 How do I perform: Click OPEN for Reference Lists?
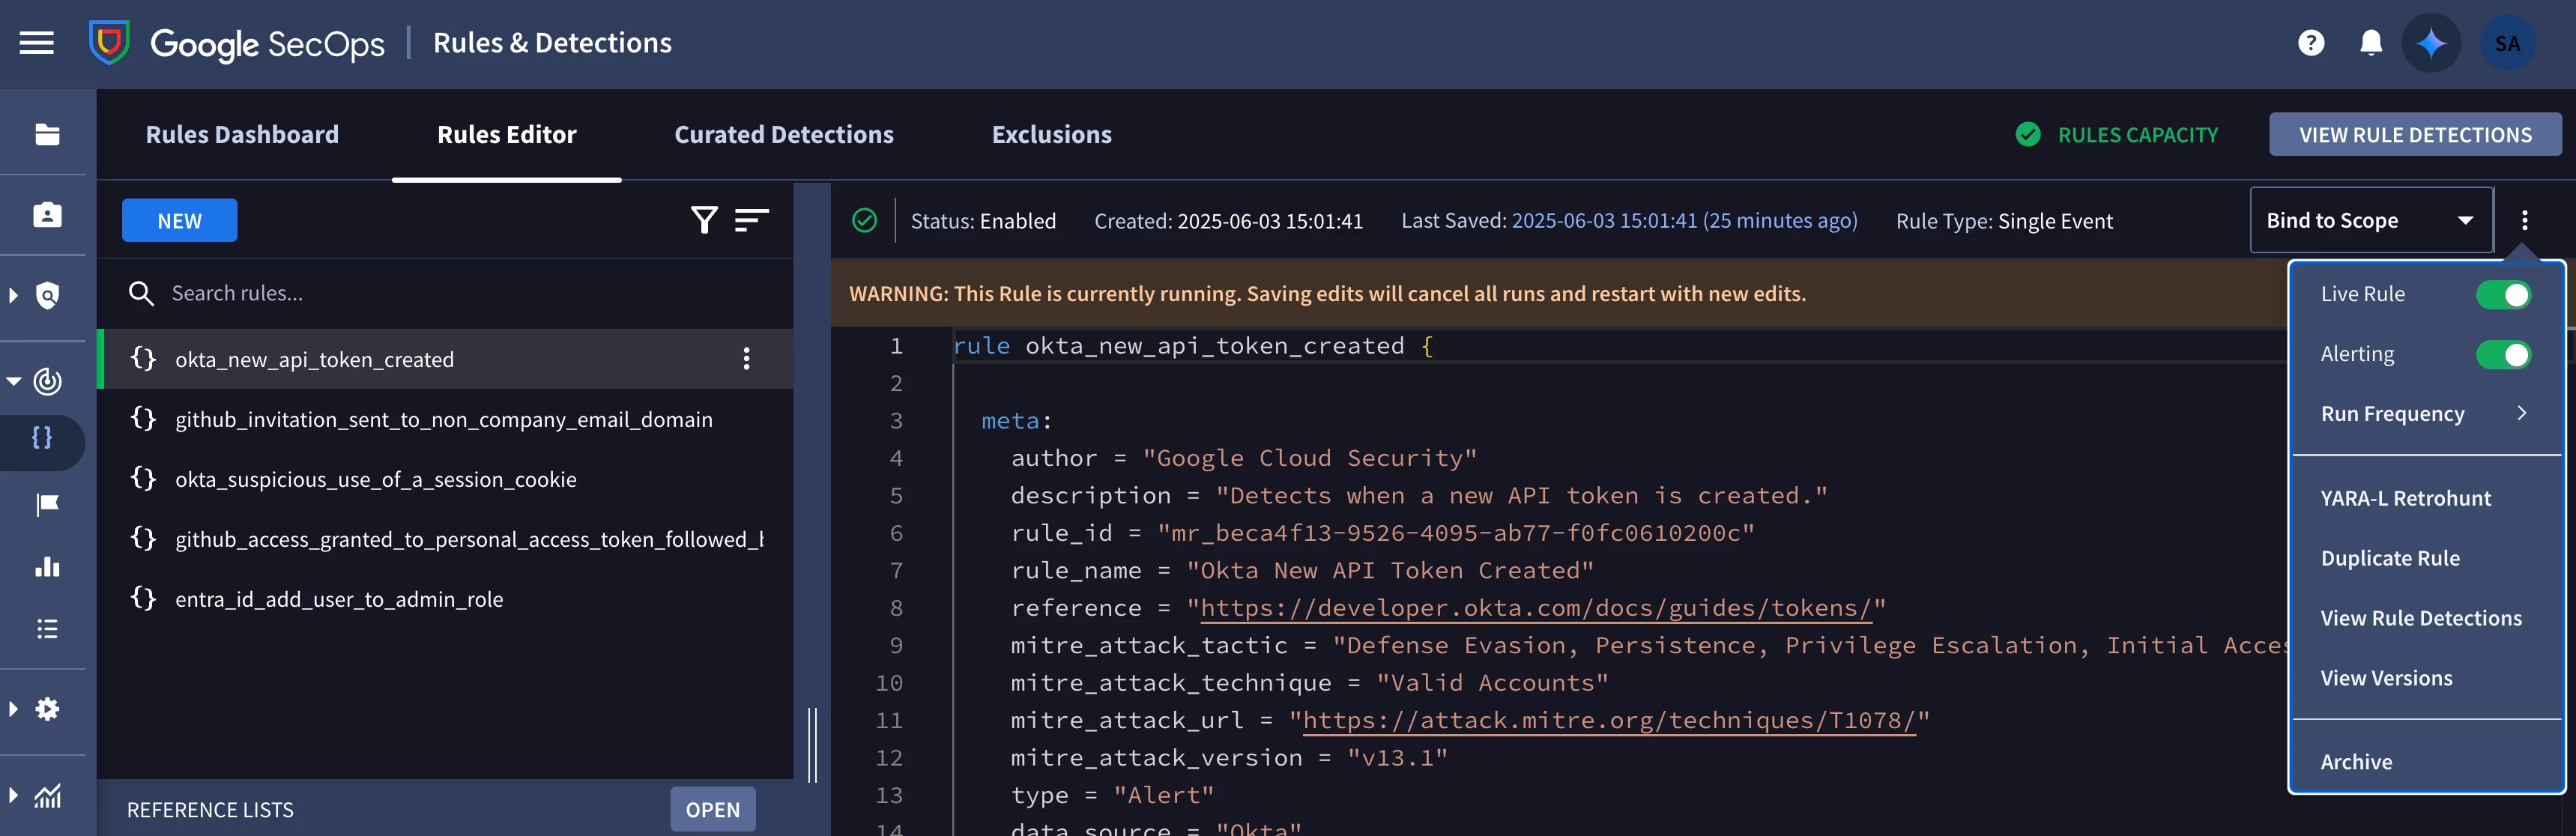(x=712, y=809)
